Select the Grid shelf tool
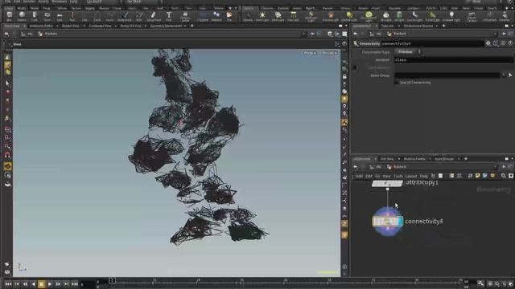The height and width of the screenshot is (289, 515). click(60, 16)
